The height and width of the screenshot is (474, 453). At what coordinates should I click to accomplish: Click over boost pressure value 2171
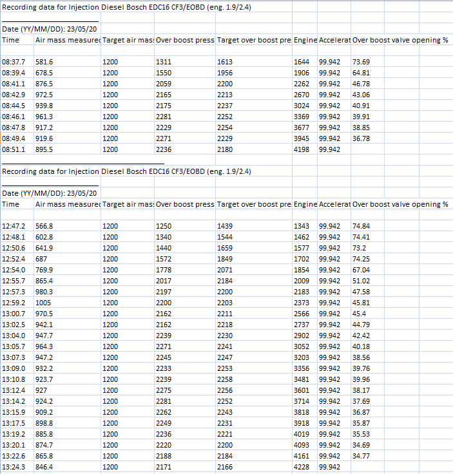164,467
